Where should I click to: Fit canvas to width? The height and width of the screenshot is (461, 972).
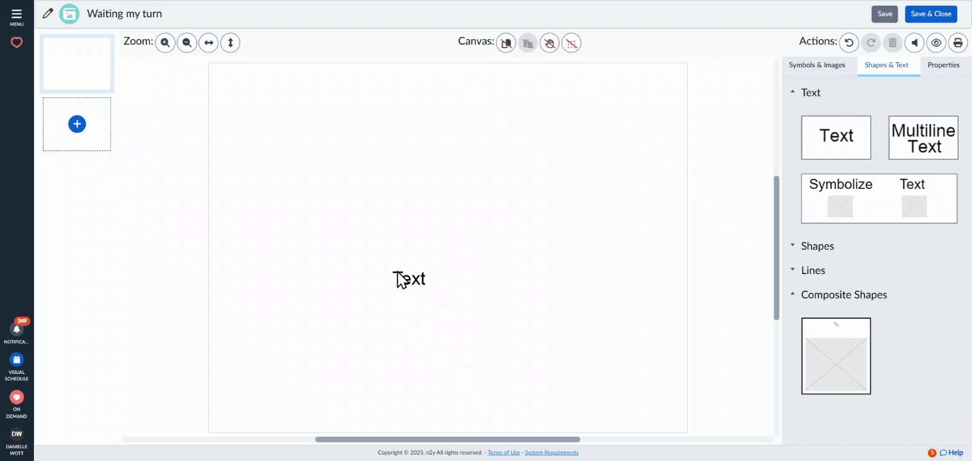[x=209, y=43]
